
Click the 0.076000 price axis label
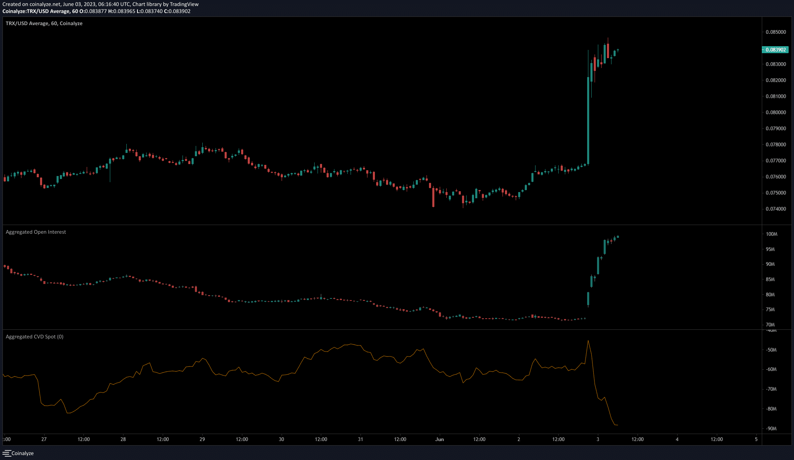[x=776, y=177]
